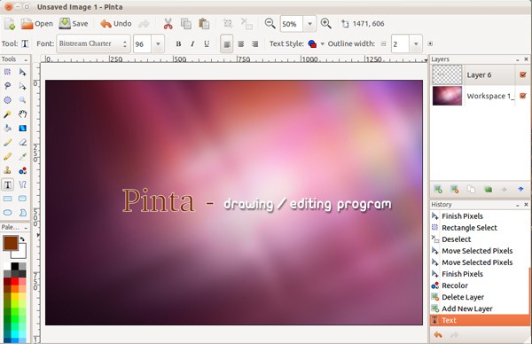Click the Undo button in main toolbar
Screen dimensions: 532x344
point(115,24)
